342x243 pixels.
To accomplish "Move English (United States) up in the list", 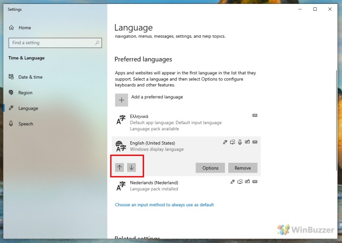I will (120, 167).
